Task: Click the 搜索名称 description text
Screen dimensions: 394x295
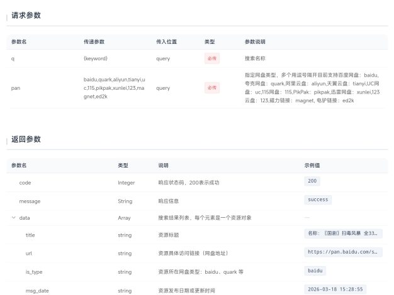Action: click(x=255, y=58)
